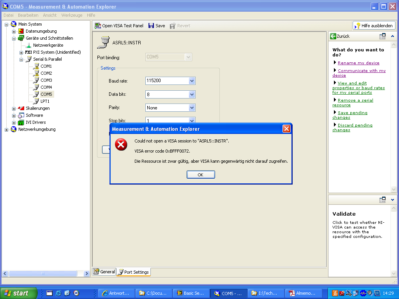
Task: Open the Ansicht menu
Action: (x=49, y=15)
